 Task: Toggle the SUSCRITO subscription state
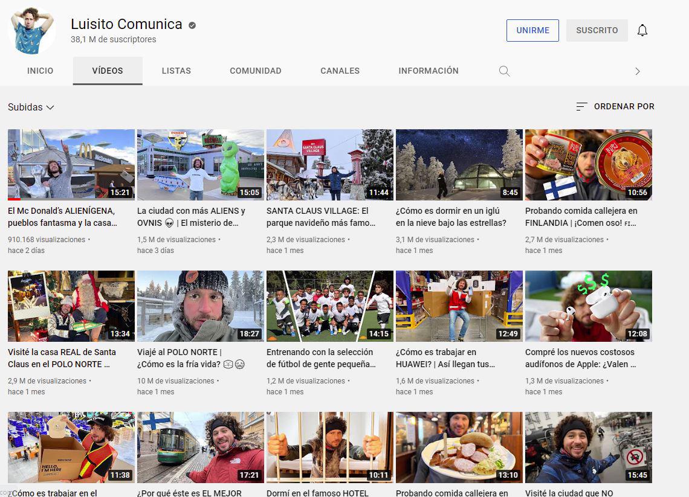[597, 30]
